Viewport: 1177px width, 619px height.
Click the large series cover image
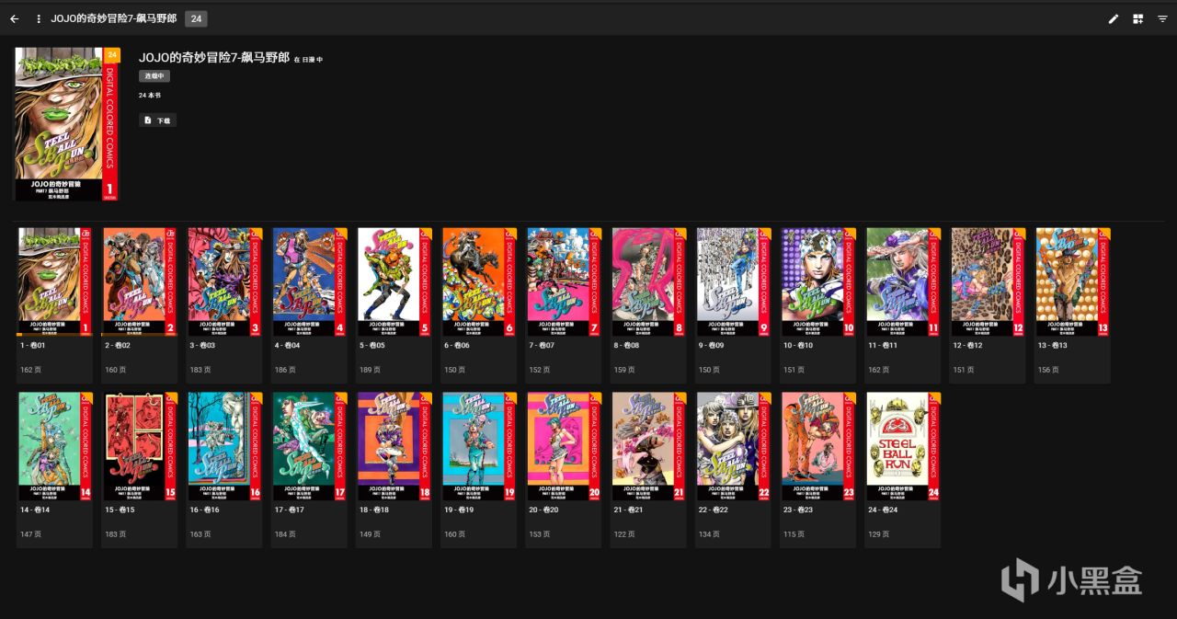tap(67, 124)
